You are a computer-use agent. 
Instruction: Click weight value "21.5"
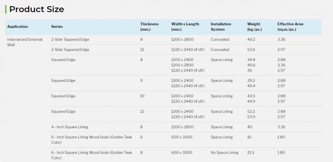(x=251, y=153)
